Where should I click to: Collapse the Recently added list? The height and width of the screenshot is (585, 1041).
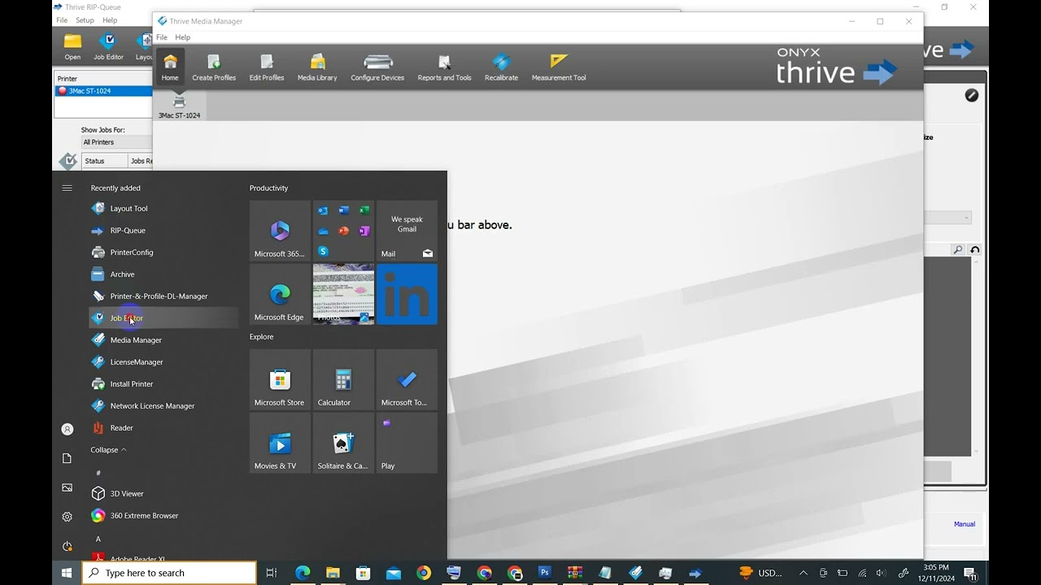click(x=109, y=450)
